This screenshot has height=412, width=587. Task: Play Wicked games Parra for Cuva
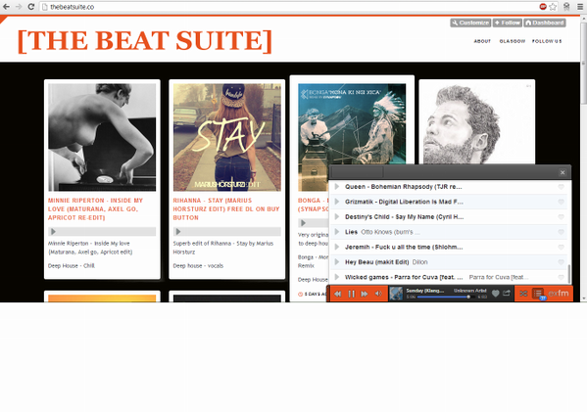tap(337, 277)
